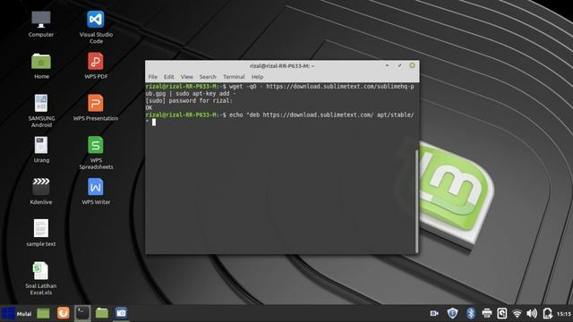Open the terminal File menu
The height and width of the screenshot is (322, 573).
pos(153,77)
